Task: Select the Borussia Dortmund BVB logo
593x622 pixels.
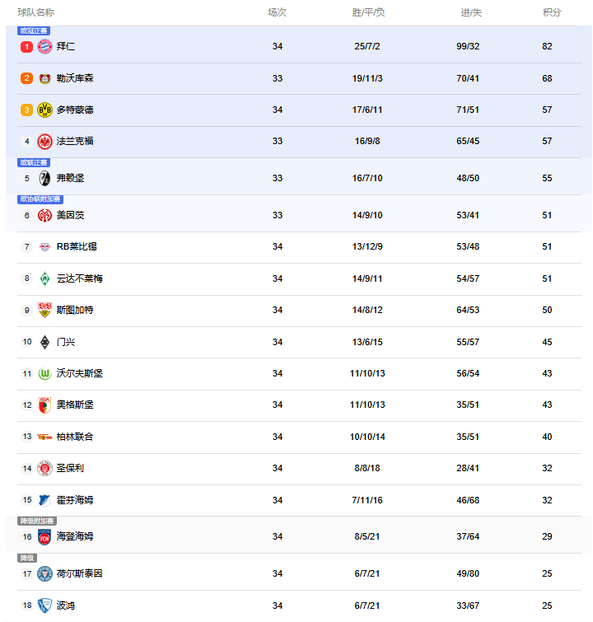Action: (44, 110)
